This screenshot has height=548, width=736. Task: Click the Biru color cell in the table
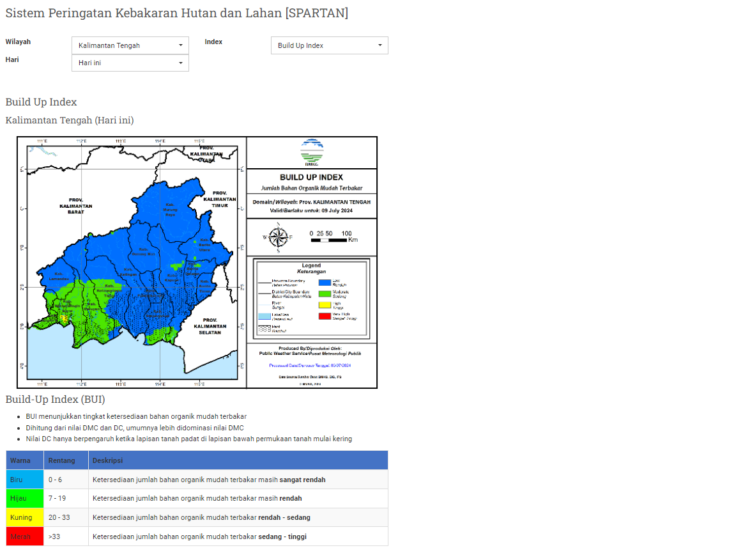click(x=25, y=480)
